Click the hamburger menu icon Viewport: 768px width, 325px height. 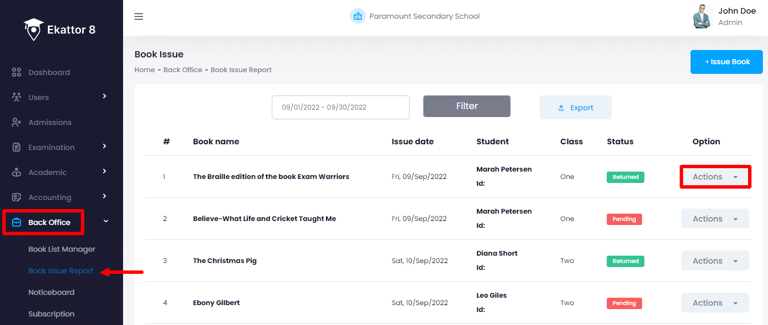[x=138, y=16]
